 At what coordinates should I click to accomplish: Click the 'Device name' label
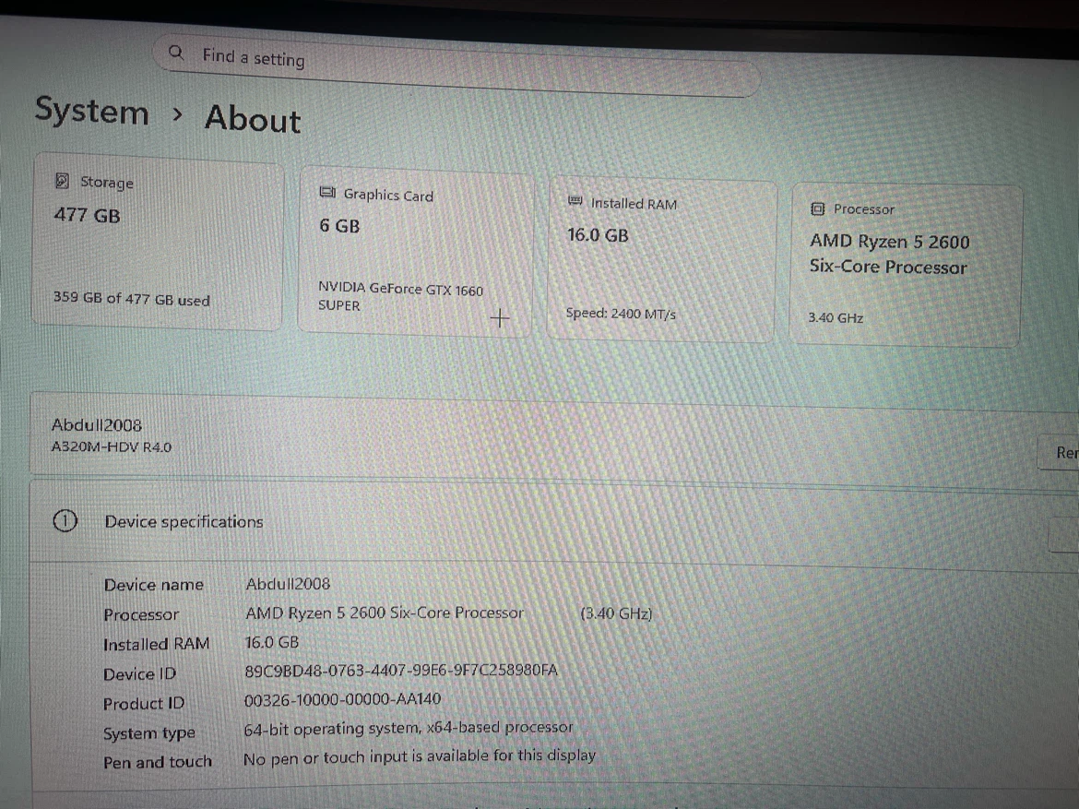pyautogui.click(x=153, y=585)
